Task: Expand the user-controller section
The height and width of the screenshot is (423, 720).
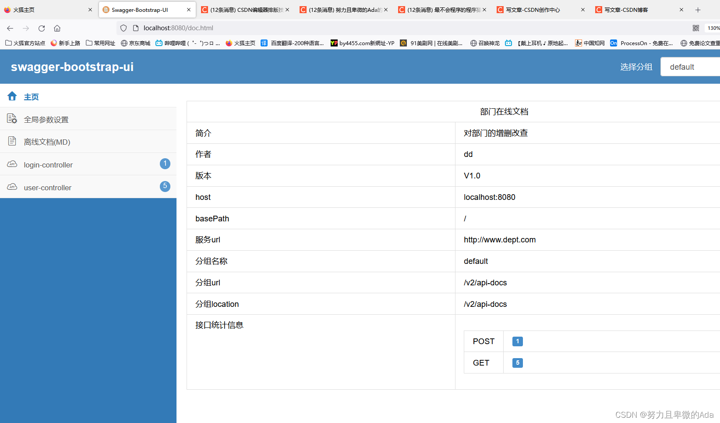Action: (x=47, y=187)
